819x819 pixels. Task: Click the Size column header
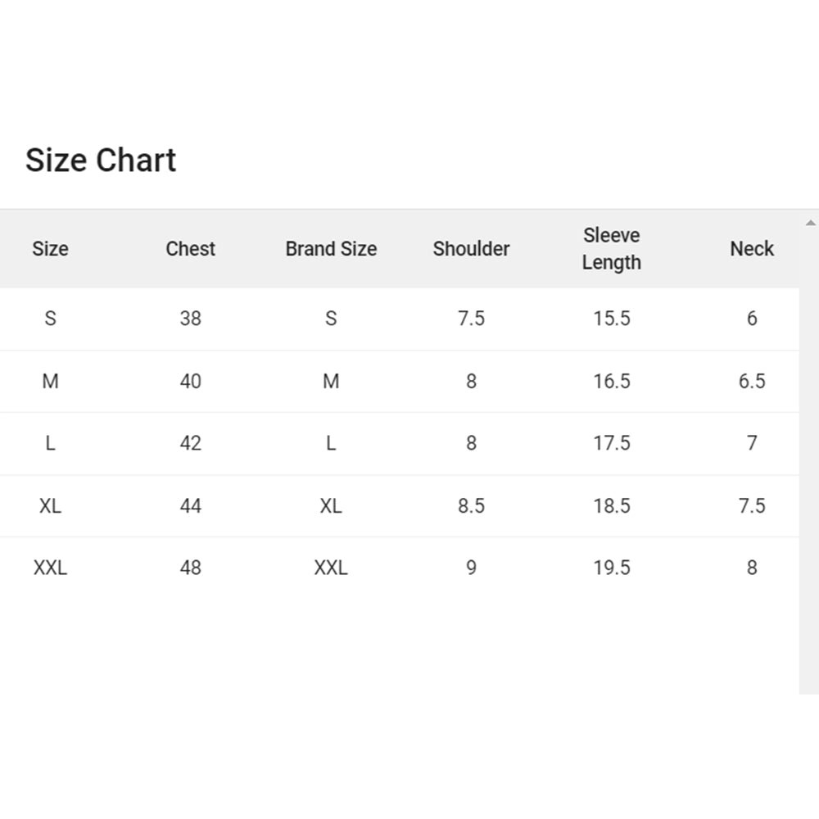50,249
